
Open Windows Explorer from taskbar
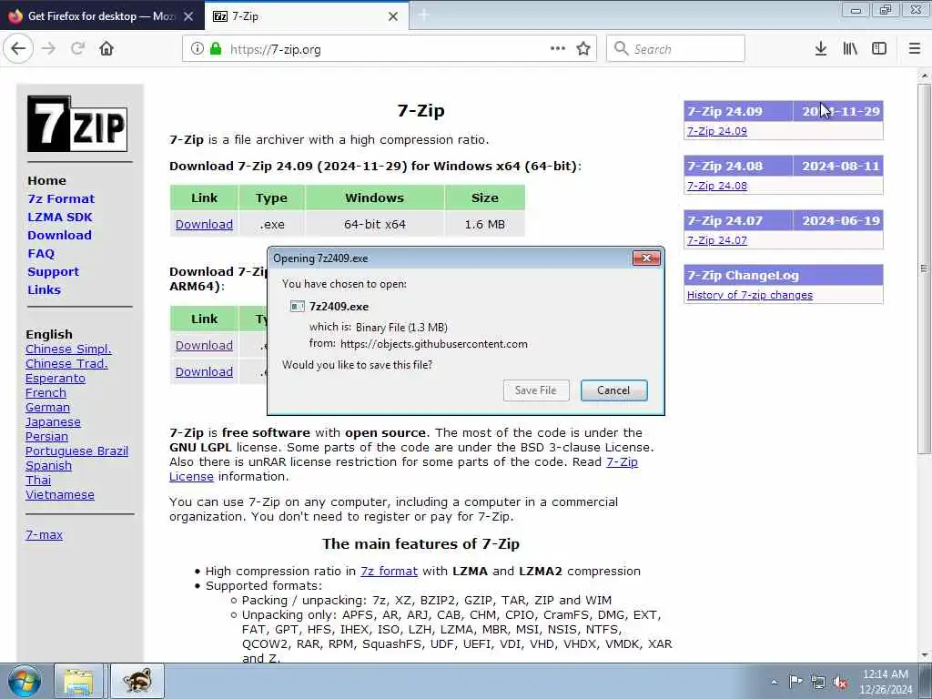tap(78, 681)
